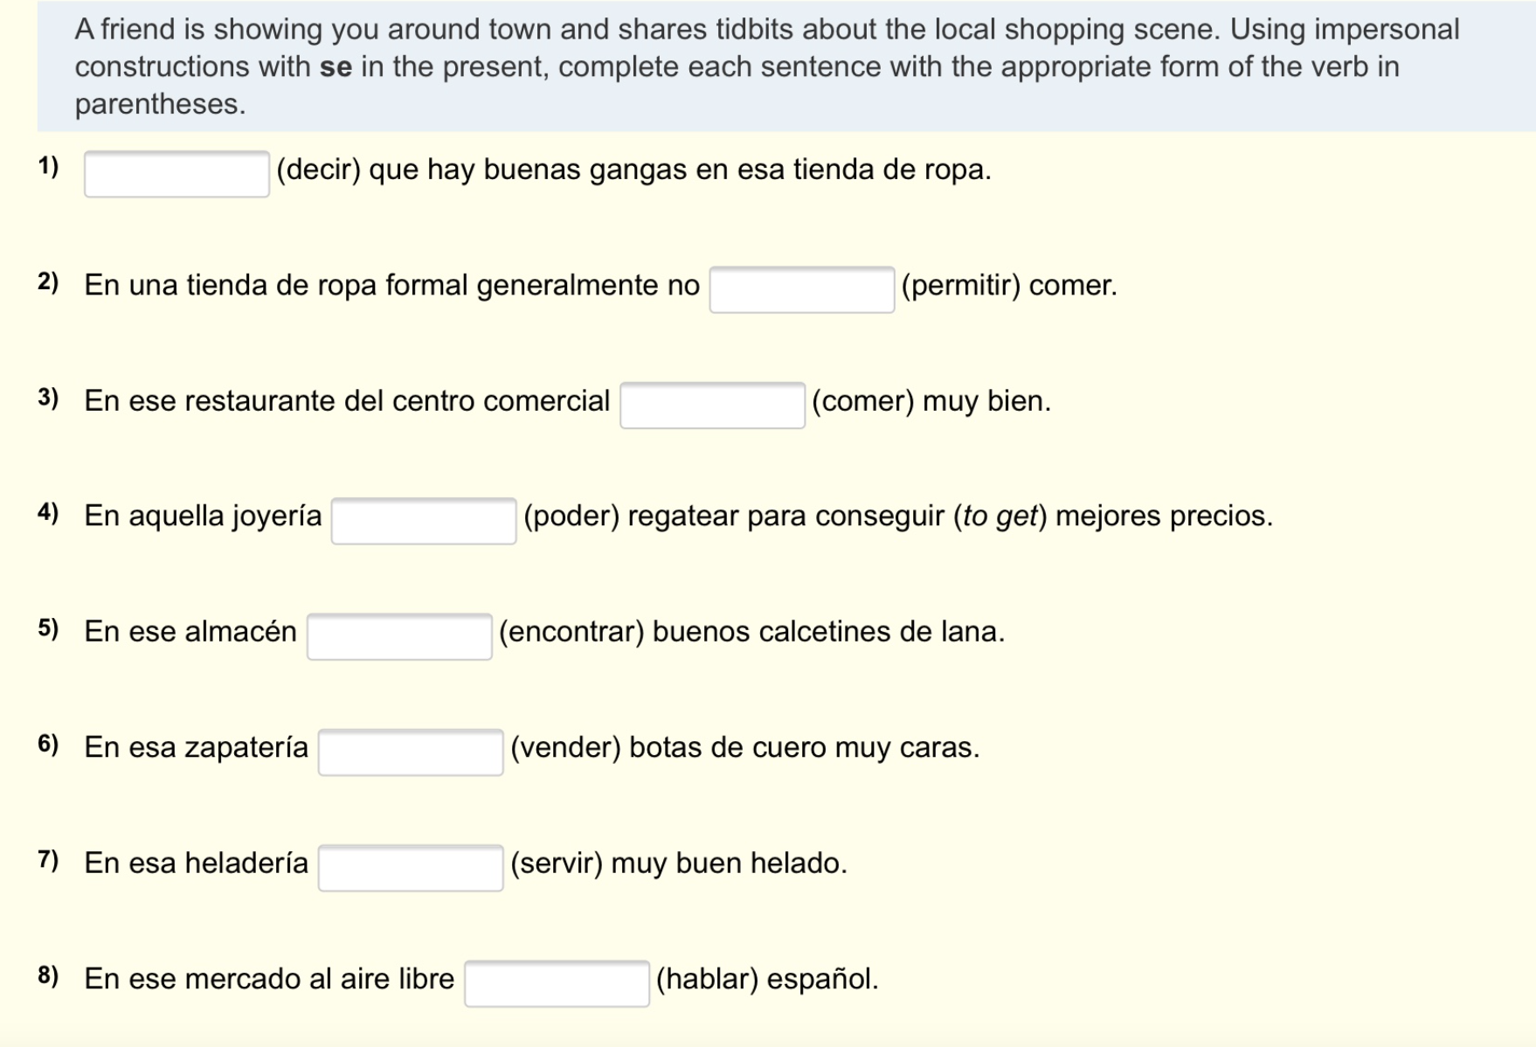Viewport: 1536px width, 1047px height.
Task: Focus the blank for (comer) muy bien
Action: (x=712, y=406)
